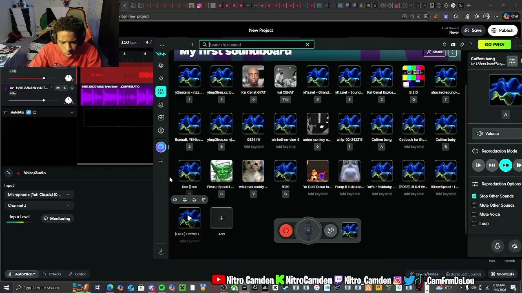Select the play/pause reproduction mode button
Image resolution: width=522 pixels, height=293 pixels.
coord(492,165)
